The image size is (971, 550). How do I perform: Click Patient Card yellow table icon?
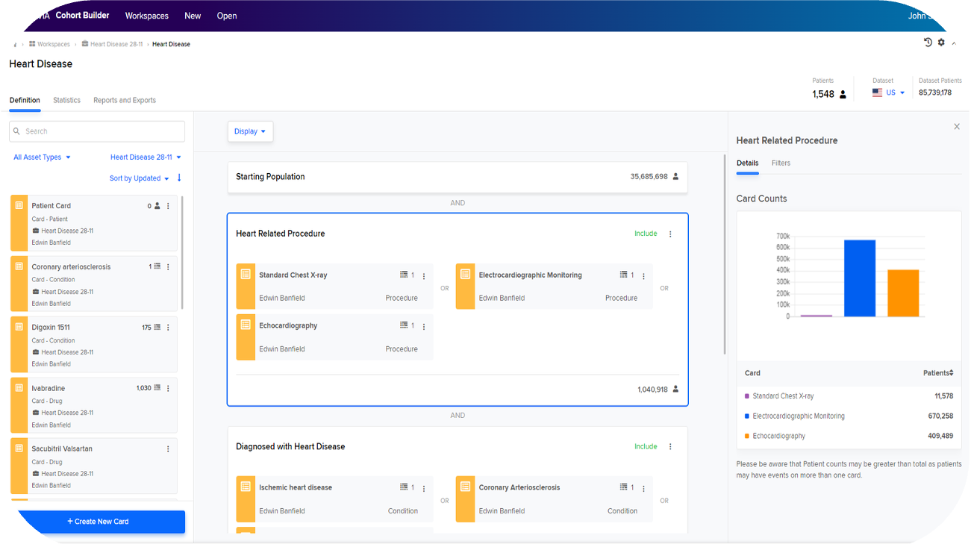19,205
